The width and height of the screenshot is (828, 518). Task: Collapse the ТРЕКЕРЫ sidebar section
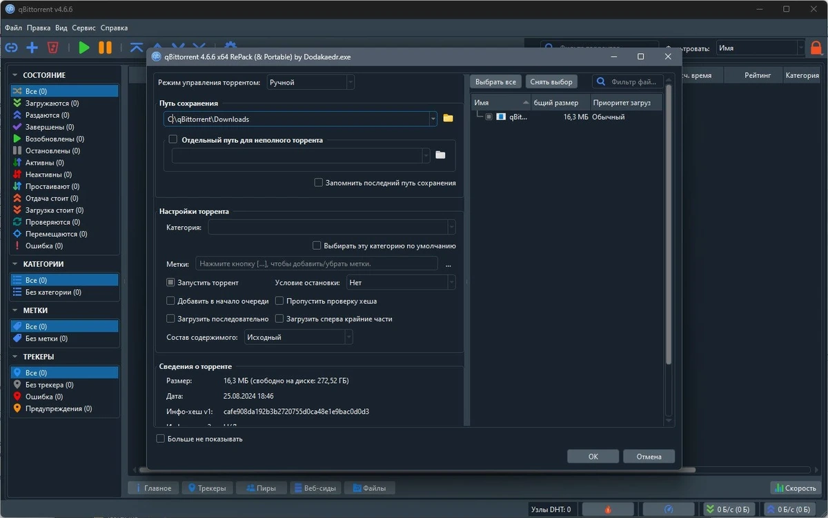tap(16, 357)
